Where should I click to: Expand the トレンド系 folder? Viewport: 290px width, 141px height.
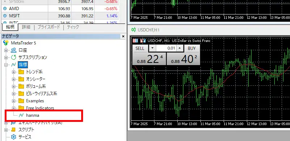[13, 72]
